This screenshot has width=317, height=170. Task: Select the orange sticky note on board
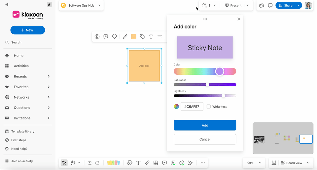(144, 66)
